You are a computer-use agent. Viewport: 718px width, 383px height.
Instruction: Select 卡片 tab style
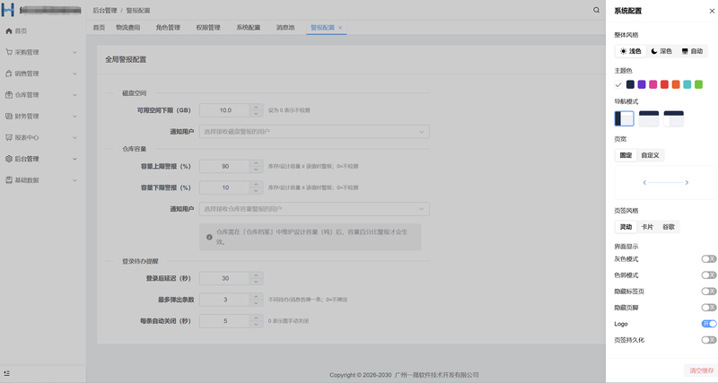click(x=647, y=227)
